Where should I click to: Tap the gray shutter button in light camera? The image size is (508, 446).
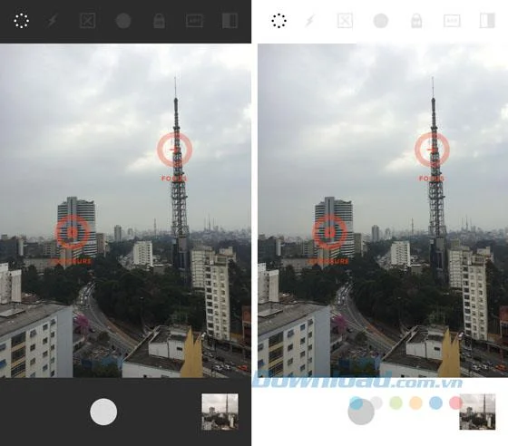coord(361,412)
